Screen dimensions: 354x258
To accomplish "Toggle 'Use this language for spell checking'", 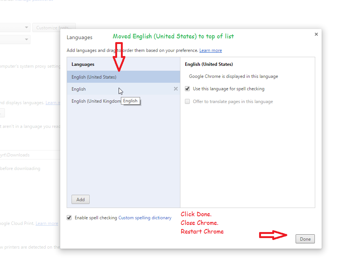I will (188, 89).
